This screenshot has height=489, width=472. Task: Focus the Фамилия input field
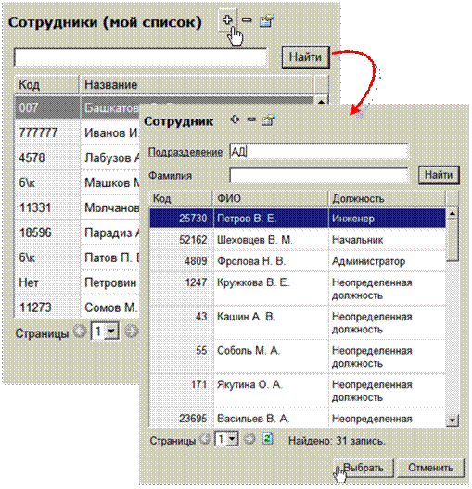[318, 175]
